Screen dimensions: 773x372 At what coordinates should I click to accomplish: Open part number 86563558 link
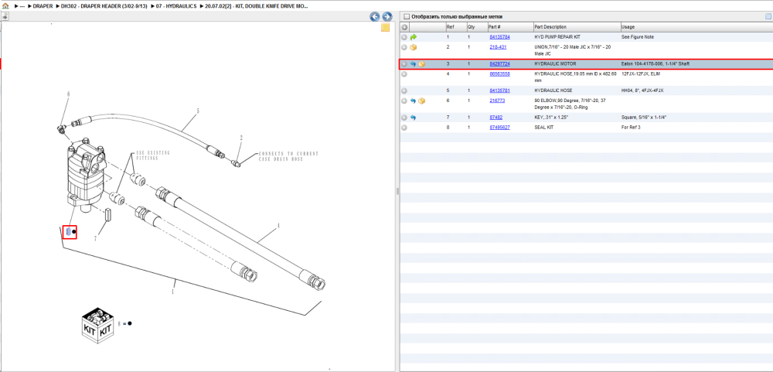point(499,73)
